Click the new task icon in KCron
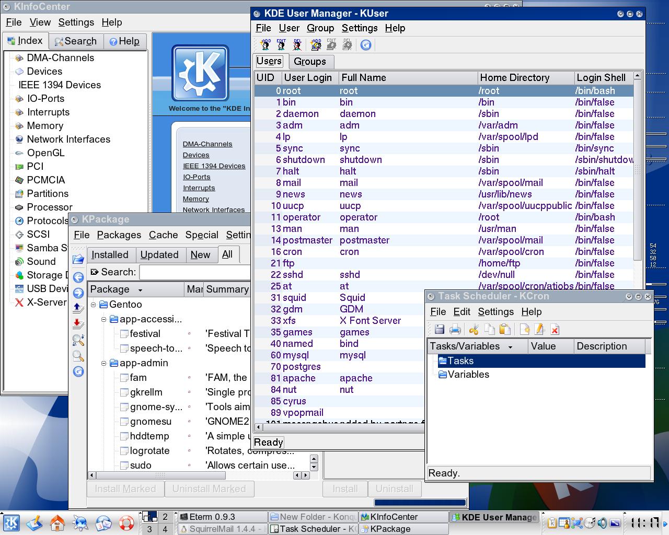This screenshot has width=669, height=535. click(524, 329)
